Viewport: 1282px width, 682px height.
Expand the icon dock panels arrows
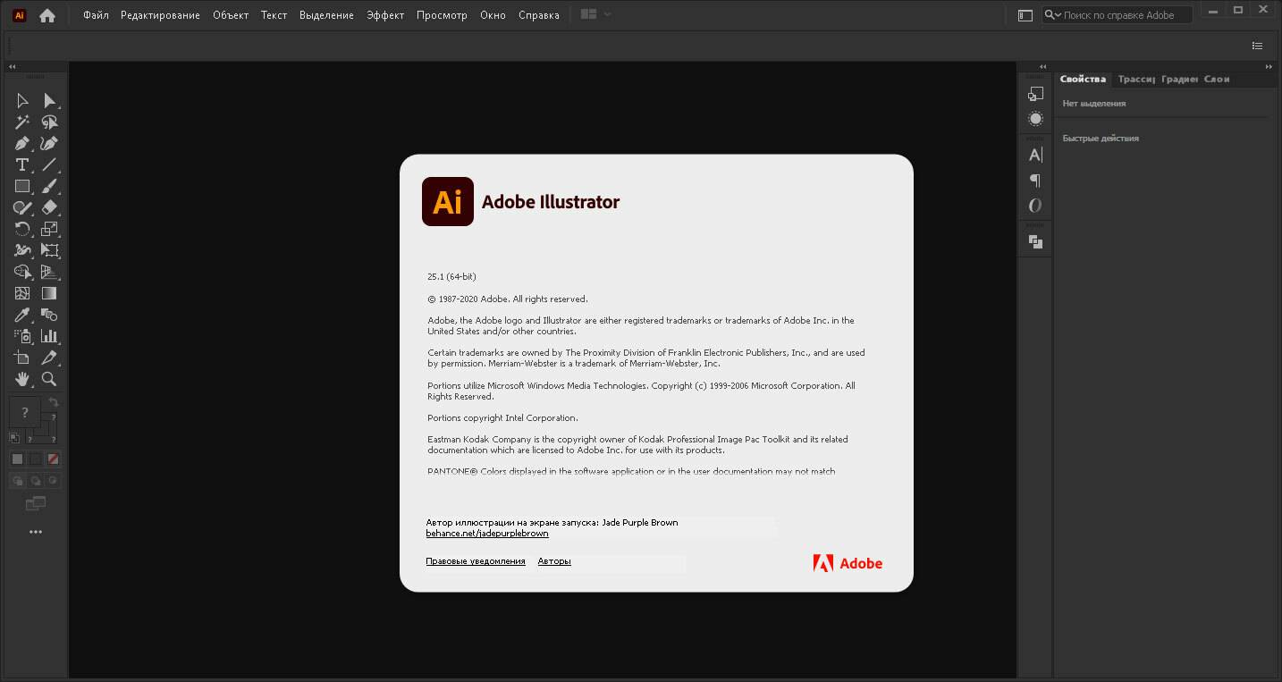tap(1042, 67)
